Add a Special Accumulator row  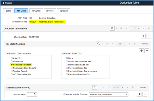[x=139, y=94]
